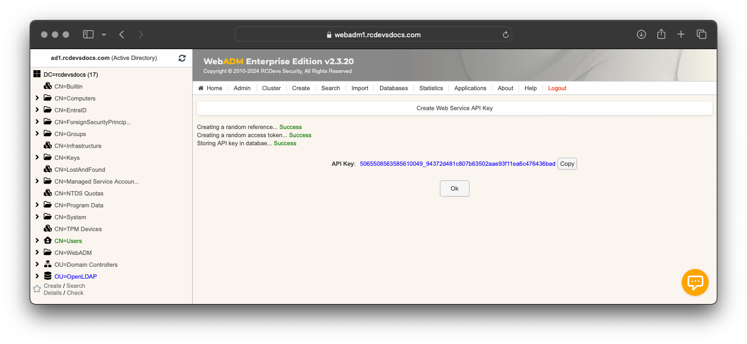Click the DC=rcdevsdocs domain grid icon
Image resolution: width=747 pixels, height=344 pixels.
pyautogui.click(x=37, y=75)
